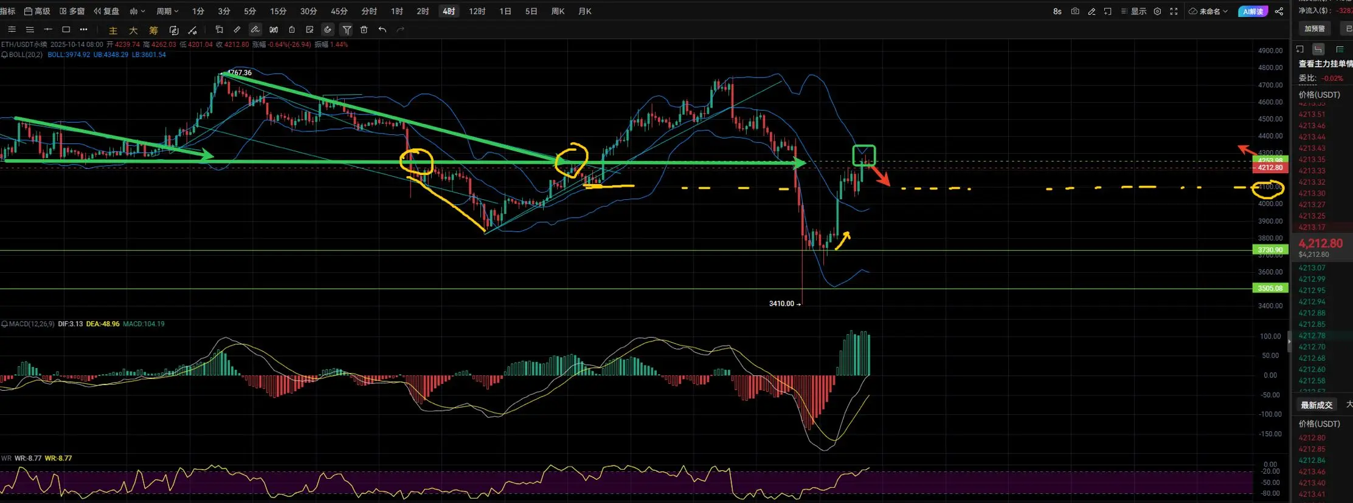
Task: Open the 指标 indicators menu
Action: tap(8, 11)
